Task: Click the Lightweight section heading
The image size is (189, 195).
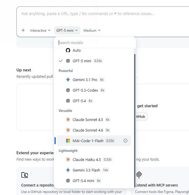Action: point(68,150)
